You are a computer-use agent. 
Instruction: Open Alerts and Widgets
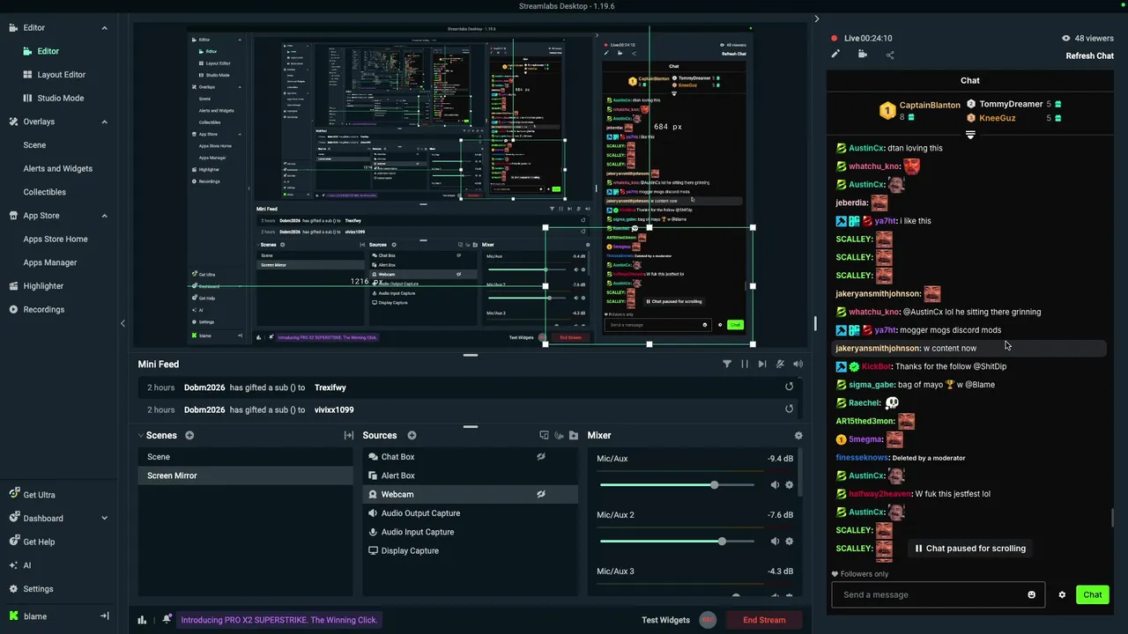tap(57, 168)
